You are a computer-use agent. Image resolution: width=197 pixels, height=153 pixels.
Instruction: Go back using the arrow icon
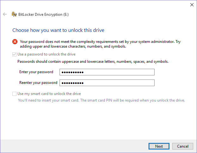pyautogui.click(x=5, y=14)
